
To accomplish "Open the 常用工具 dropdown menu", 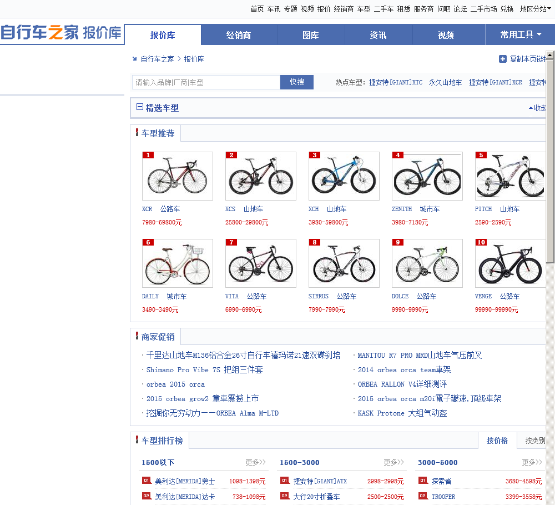I will (x=521, y=35).
